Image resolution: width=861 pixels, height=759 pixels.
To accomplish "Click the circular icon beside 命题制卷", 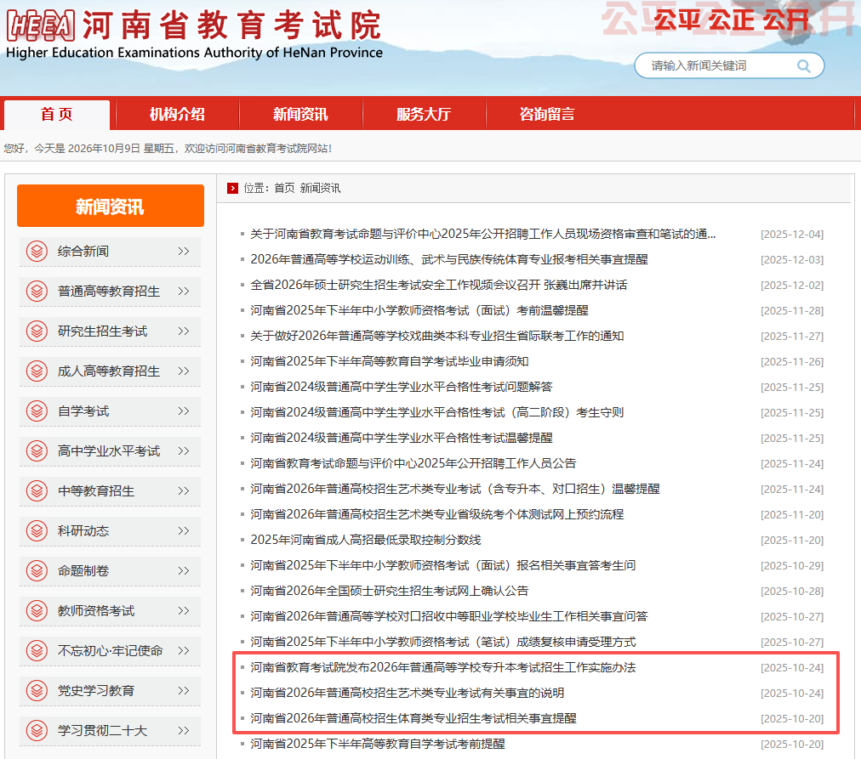I will click(37, 571).
